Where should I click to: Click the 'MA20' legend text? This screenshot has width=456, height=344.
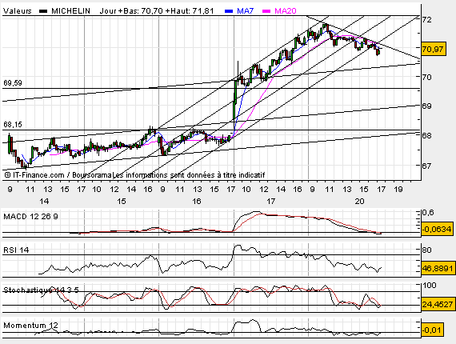click(x=286, y=11)
